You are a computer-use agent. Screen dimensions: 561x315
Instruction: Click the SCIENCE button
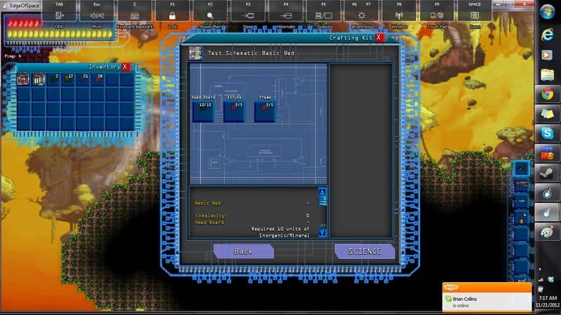pyautogui.click(x=365, y=251)
